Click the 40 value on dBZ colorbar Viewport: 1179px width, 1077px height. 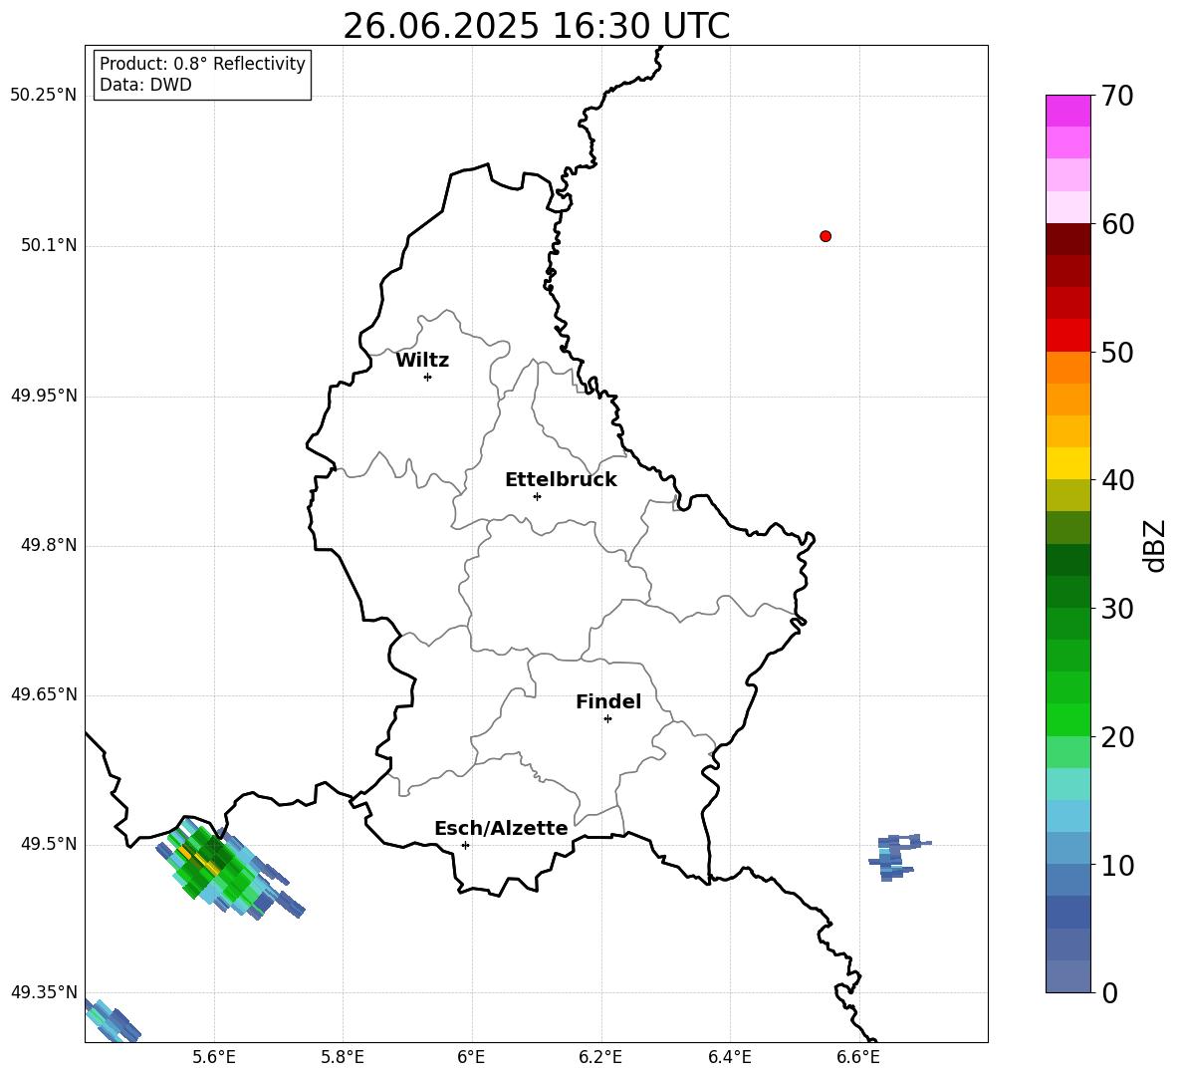1116,480
